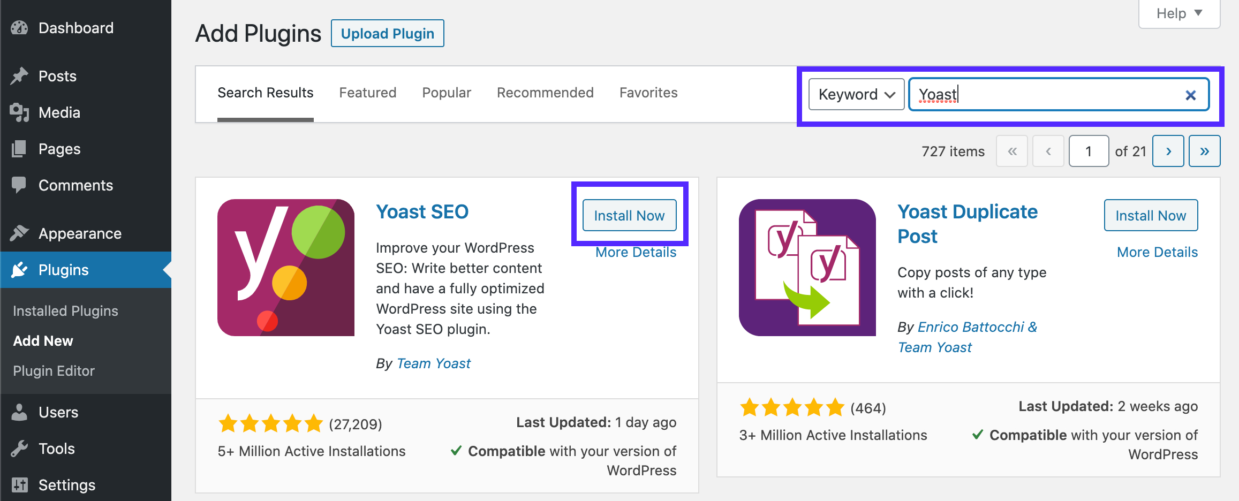Click the 727 items count text

pyautogui.click(x=953, y=151)
